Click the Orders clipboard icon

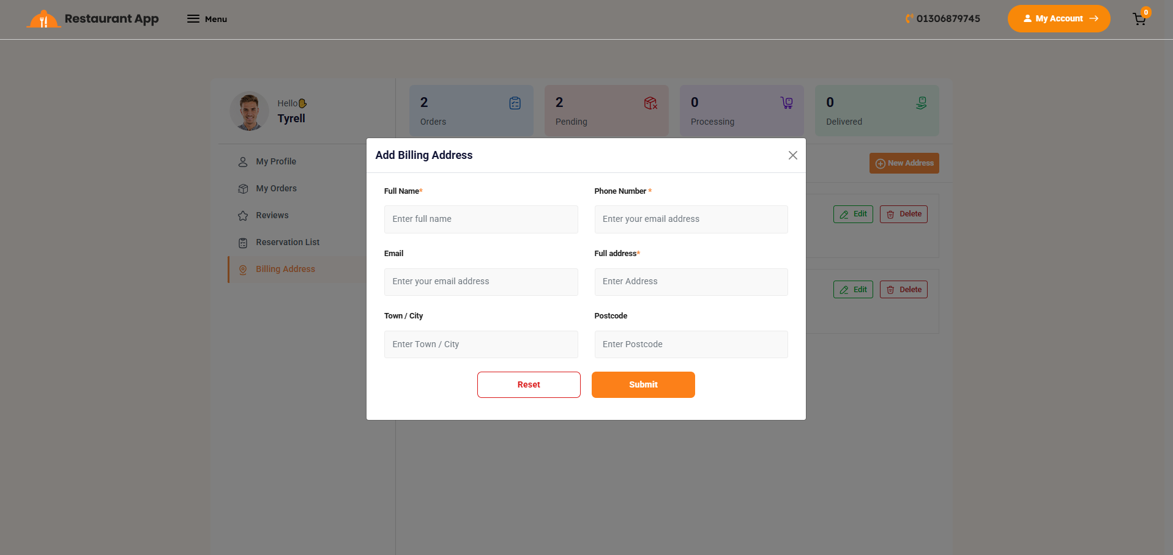[515, 103]
